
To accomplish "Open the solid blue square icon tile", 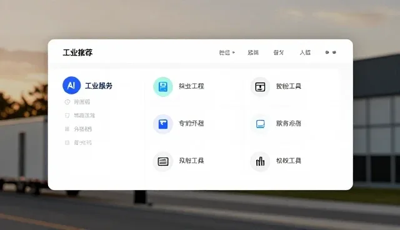I will point(162,124).
